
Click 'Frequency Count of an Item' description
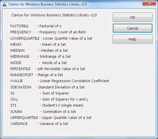pyautogui.click(x=63, y=32)
